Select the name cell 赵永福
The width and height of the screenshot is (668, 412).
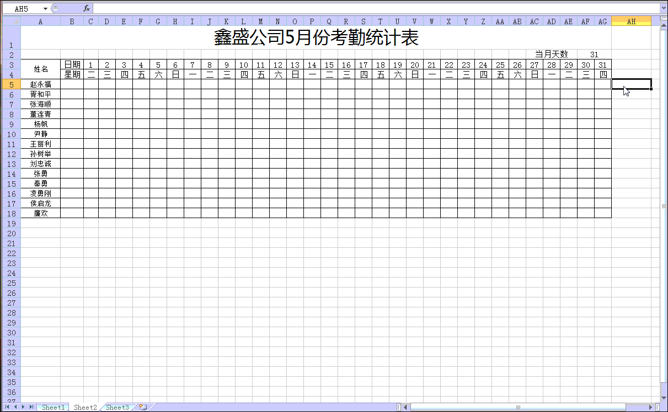[x=41, y=84]
